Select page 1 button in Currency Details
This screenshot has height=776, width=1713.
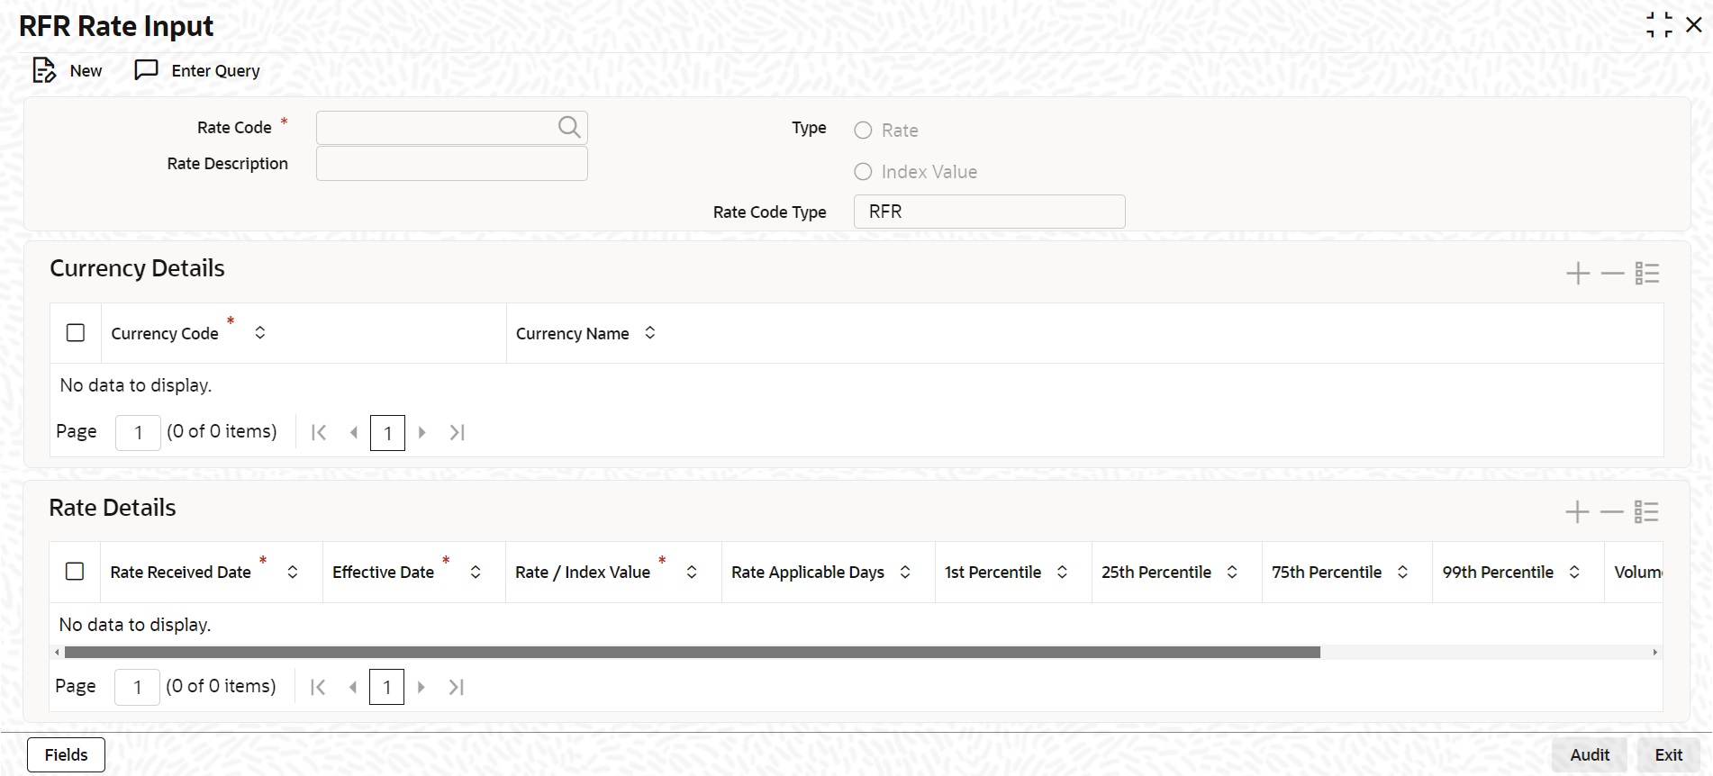388,433
